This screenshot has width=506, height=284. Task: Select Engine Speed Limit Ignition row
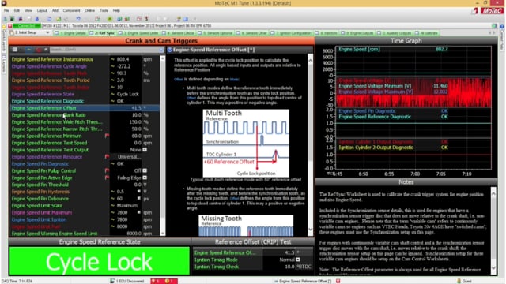(x=85, y=219)
